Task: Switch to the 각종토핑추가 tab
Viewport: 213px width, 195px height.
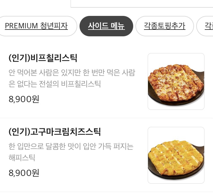Action: click(164, 26)
